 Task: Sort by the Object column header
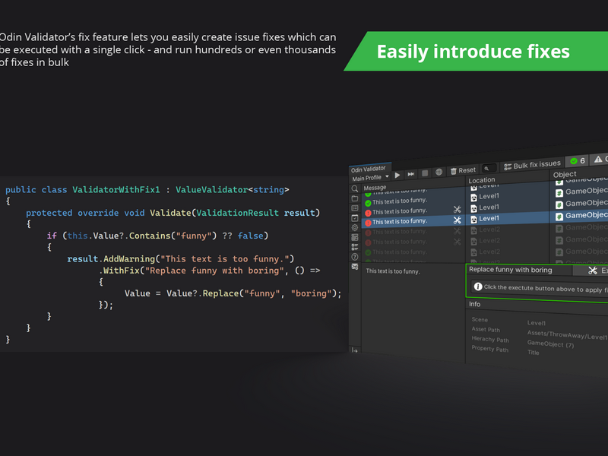click(565, 174)
